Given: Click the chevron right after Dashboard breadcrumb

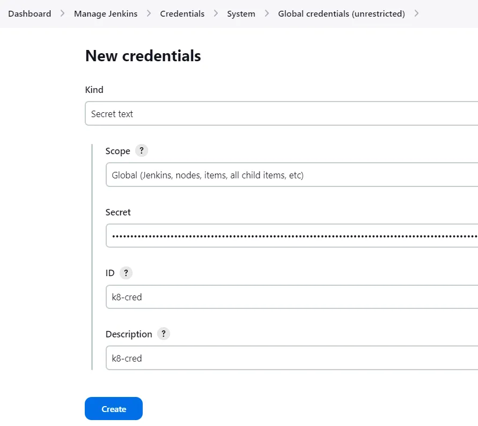Looking at the screenshot, I should coord(63,13).
